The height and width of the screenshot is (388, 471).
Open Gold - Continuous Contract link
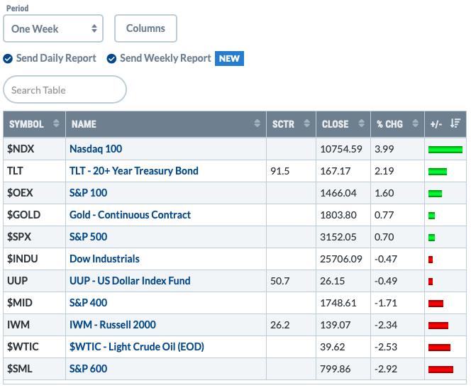click(x=130, y=215)
